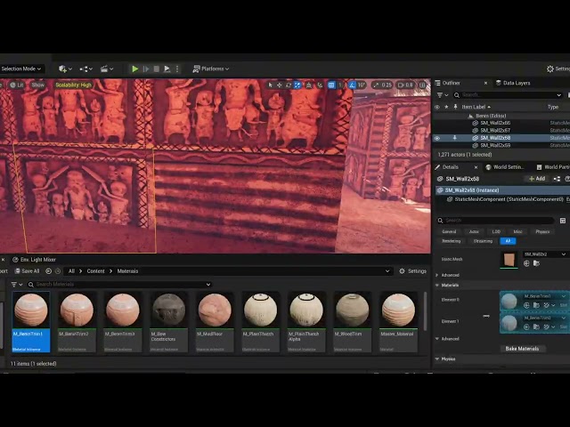Select the StaticMeshComponent row
The image size is (570, 427).
pyautogui.click(x=509, y=199)
